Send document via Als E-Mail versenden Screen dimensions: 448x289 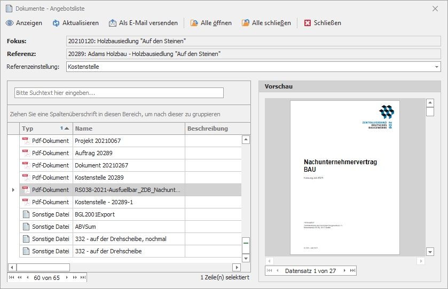click(113, 23)
